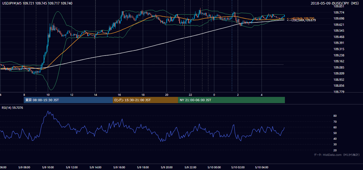Click price axis label 109.774
363x170 pixels.
pyautogui.click(x=339, y=12)
